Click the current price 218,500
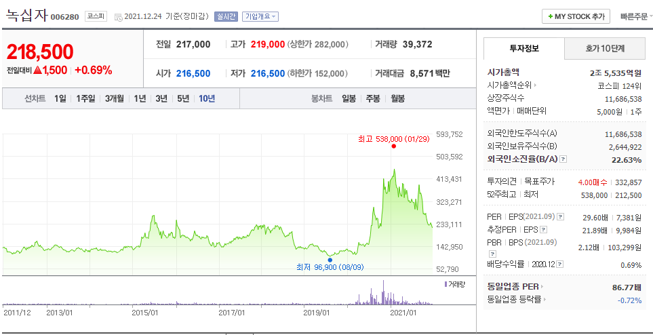This screenshot has width=653, height=335. [40, 52]
